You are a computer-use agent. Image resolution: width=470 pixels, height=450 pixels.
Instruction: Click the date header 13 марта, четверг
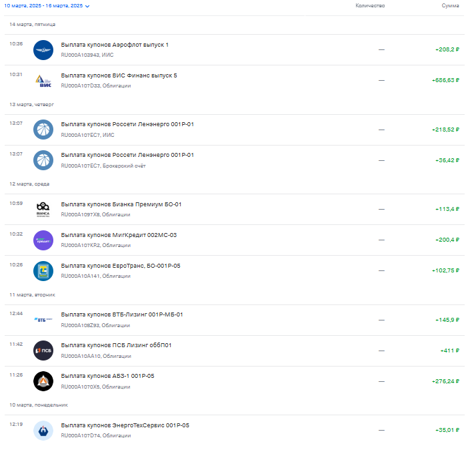[32, 104]
